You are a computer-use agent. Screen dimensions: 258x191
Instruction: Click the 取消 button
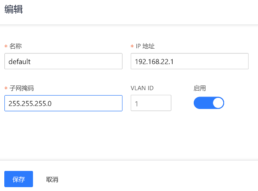(52, 179)
